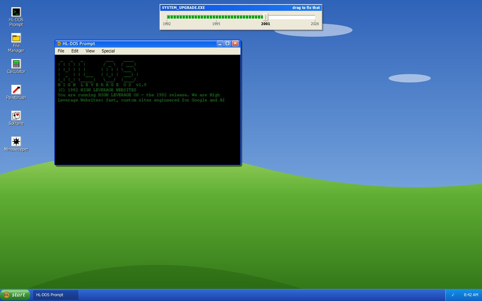Screen dimensions: 482x301
Task: Open the HL-DOS Prompt desktop icon
Action: 16,17
